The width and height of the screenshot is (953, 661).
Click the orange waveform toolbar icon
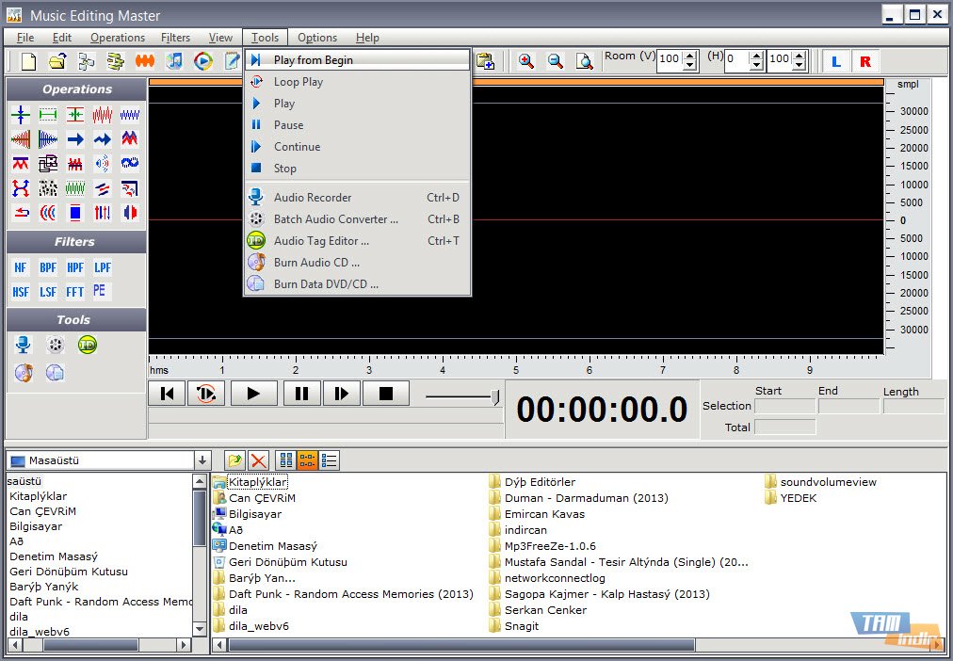145,61
